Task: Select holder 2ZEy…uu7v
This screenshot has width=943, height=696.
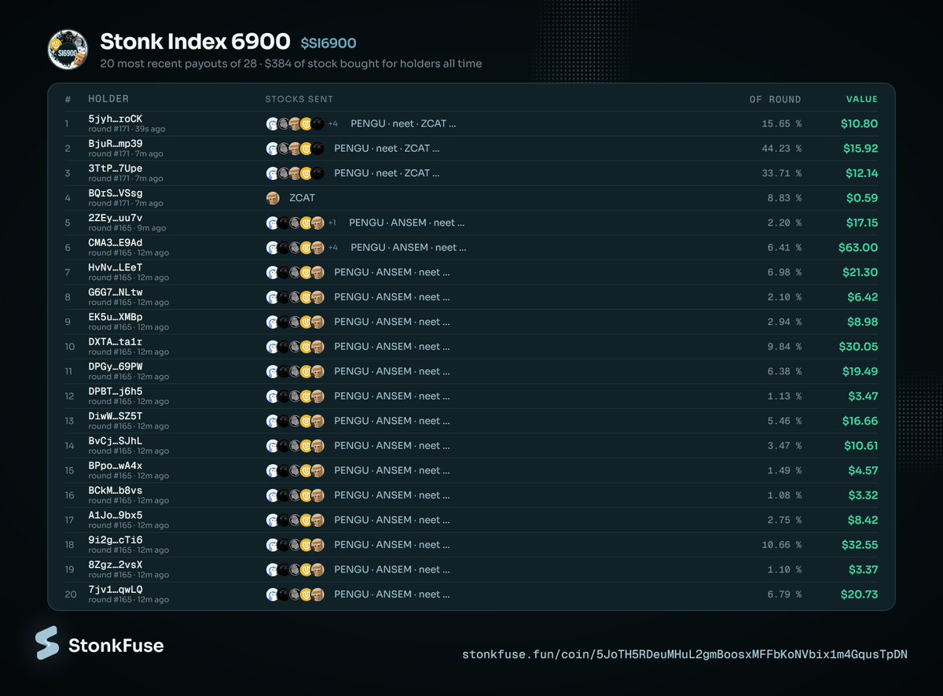Action: click(x=116, y=218)
